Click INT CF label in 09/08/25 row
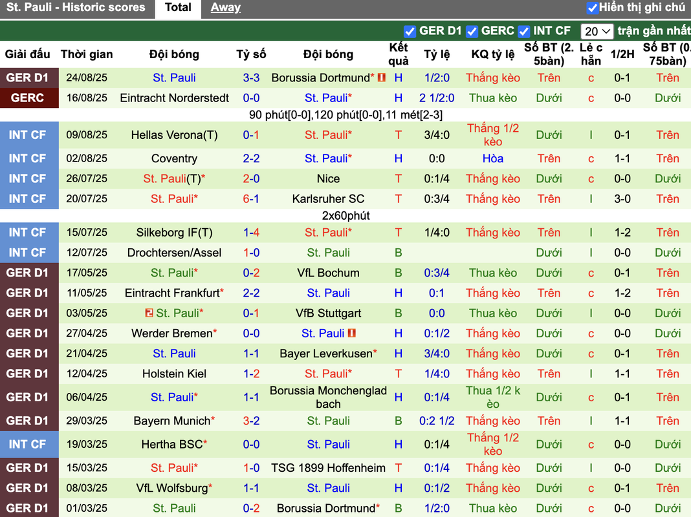 pyautogui.click(x=27, y=135)
